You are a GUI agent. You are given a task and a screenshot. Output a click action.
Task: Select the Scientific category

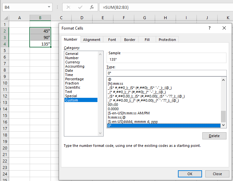[x=81, y=87]
